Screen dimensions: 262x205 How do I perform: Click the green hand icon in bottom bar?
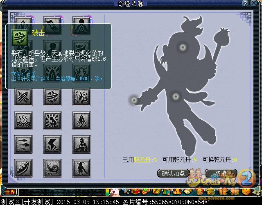pos(145,192)
